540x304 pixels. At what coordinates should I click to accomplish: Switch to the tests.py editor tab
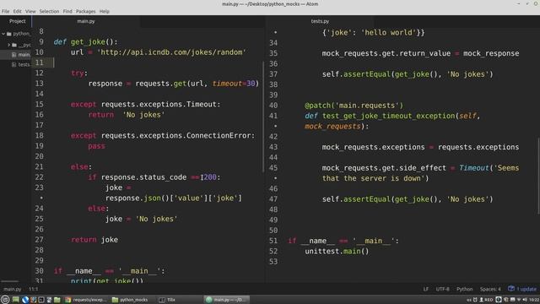pyautogui.click(x=320, y=21)
